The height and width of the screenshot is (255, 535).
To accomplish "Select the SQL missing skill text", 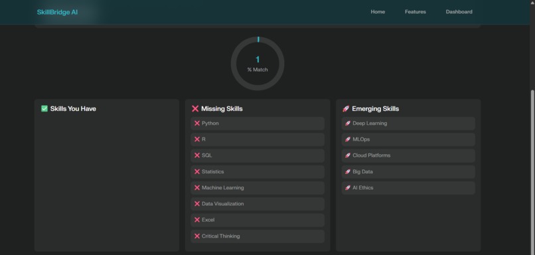I will (x=207, y=155).
